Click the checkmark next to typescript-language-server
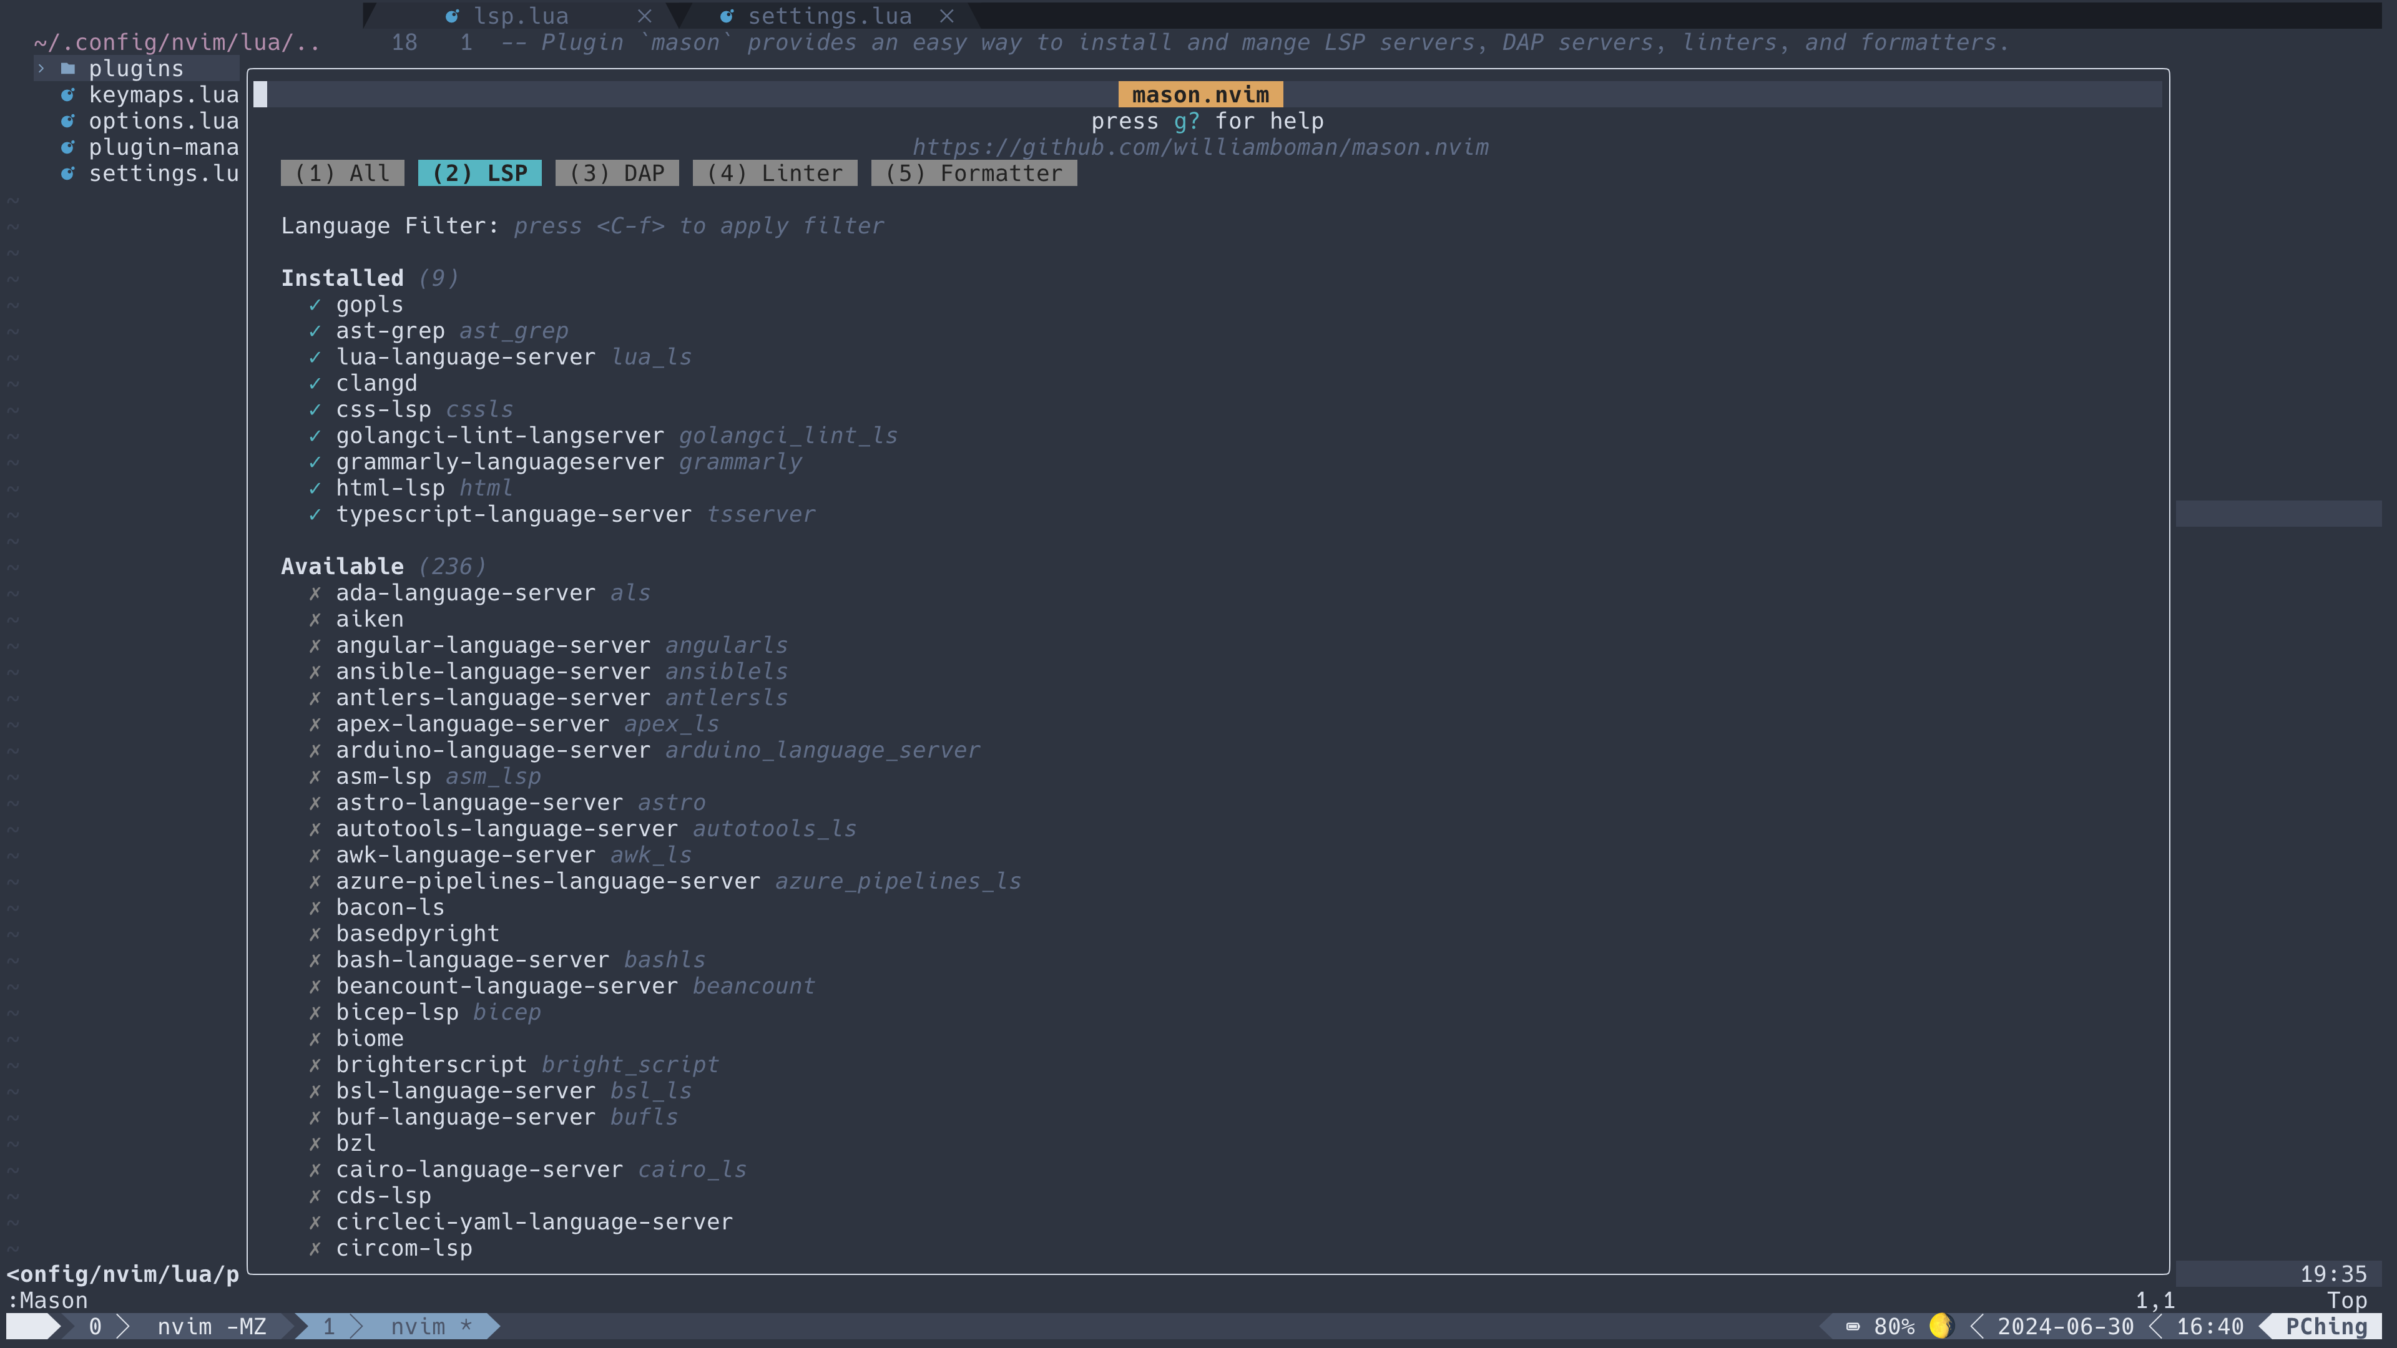This screenshot has height=1348, width=2397. (315, 514)
